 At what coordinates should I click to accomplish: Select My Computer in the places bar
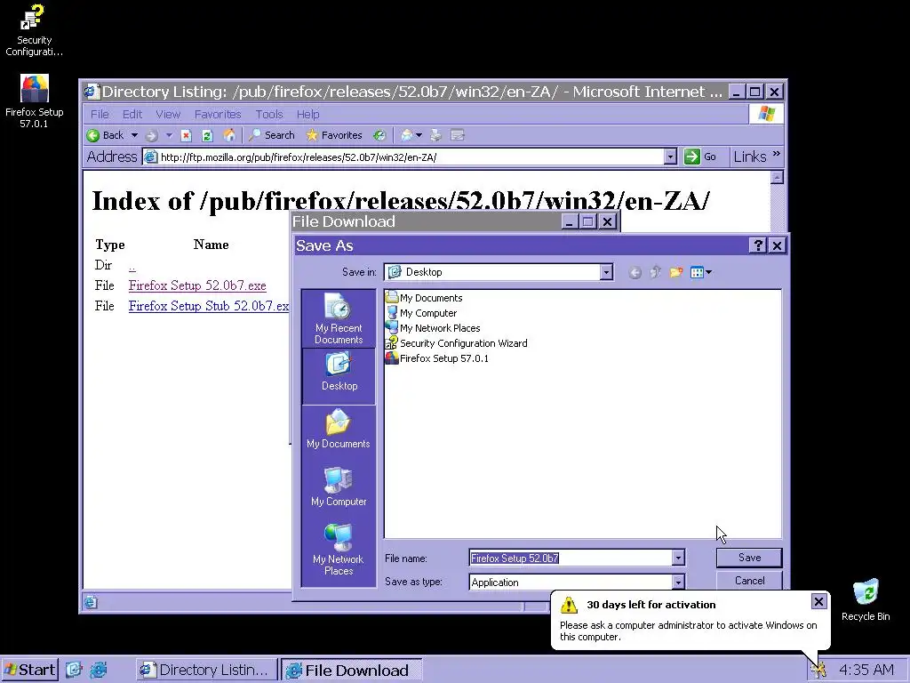coord(339,486)
